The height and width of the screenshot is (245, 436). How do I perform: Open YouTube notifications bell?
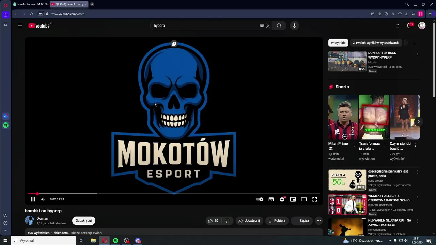pos(409,26)
